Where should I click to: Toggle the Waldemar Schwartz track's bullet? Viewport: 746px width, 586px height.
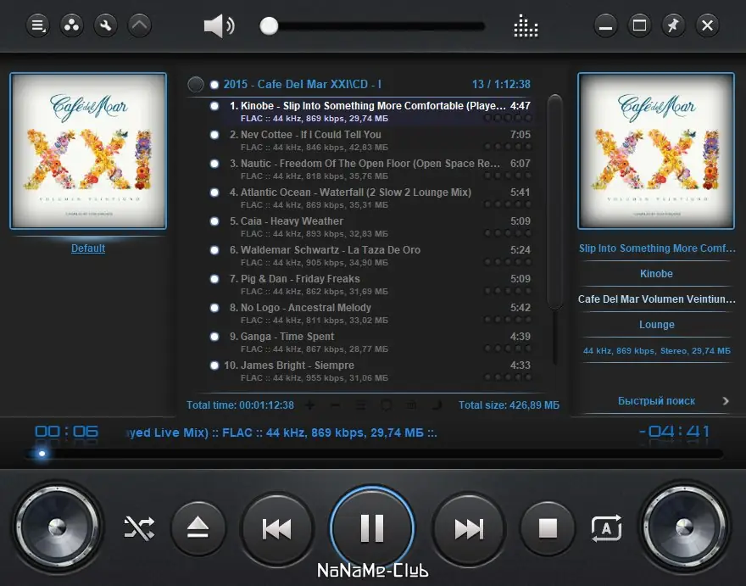pos(214,250)
